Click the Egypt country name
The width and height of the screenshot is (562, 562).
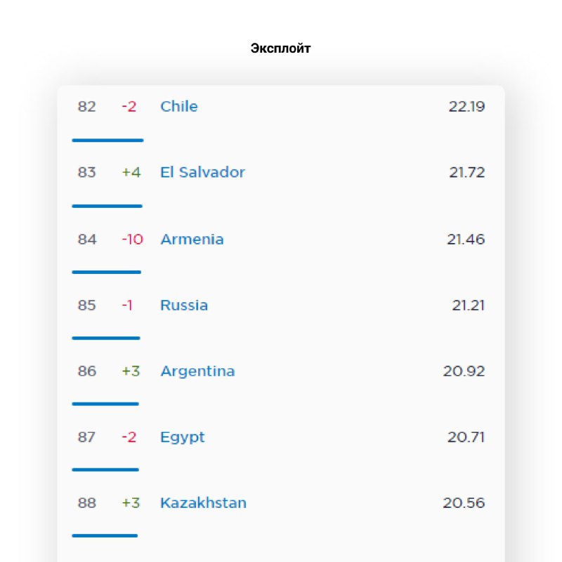[x=183, y=438]
